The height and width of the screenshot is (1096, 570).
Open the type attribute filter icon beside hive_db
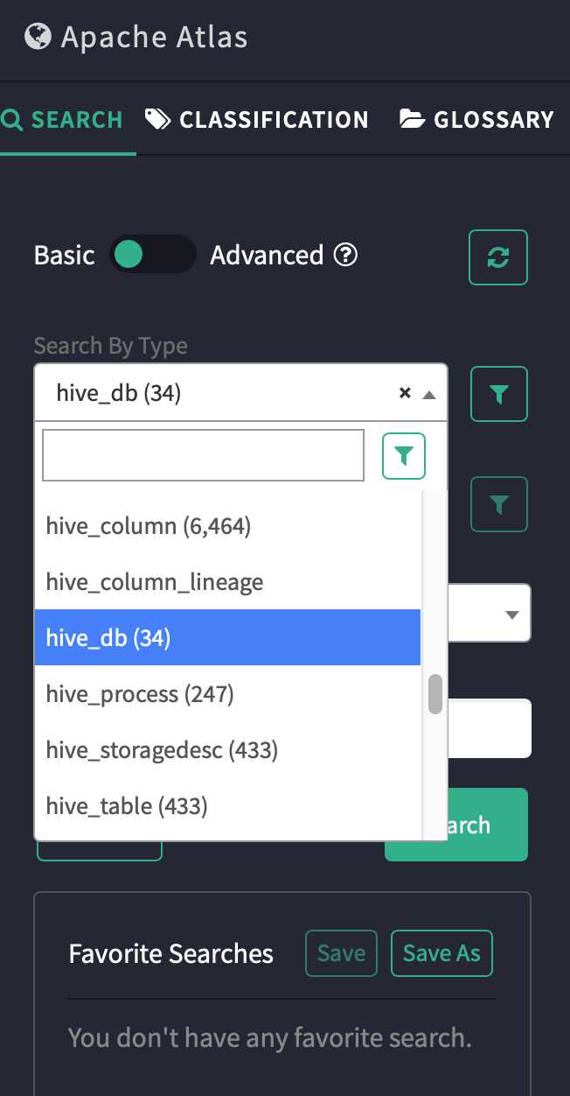click(x=498, y=394)
